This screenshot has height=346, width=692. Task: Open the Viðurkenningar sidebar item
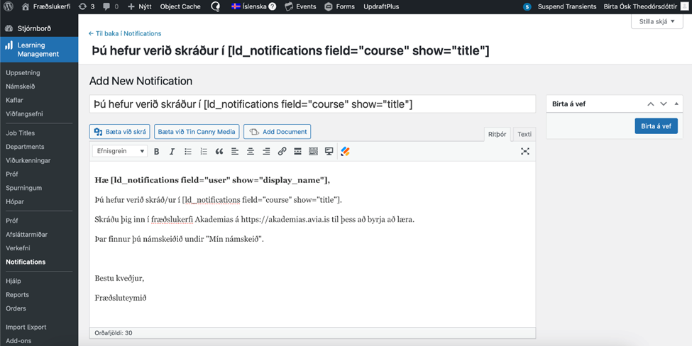[x=28, y=160]
